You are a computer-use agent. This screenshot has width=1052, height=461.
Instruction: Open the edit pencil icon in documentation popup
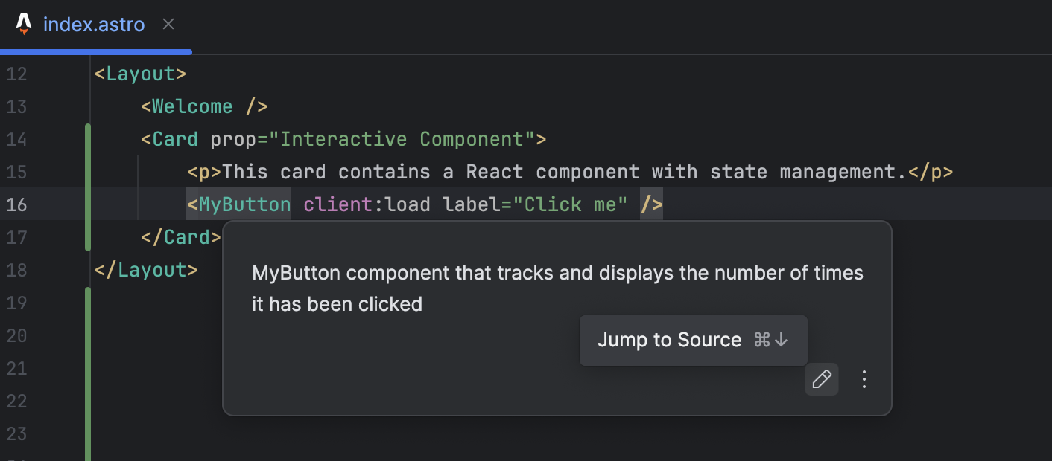[x=821, y=379]
